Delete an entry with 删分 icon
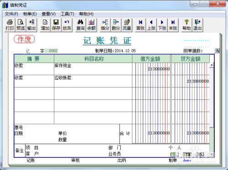The image size is (228, 170). tap(116, 25)
